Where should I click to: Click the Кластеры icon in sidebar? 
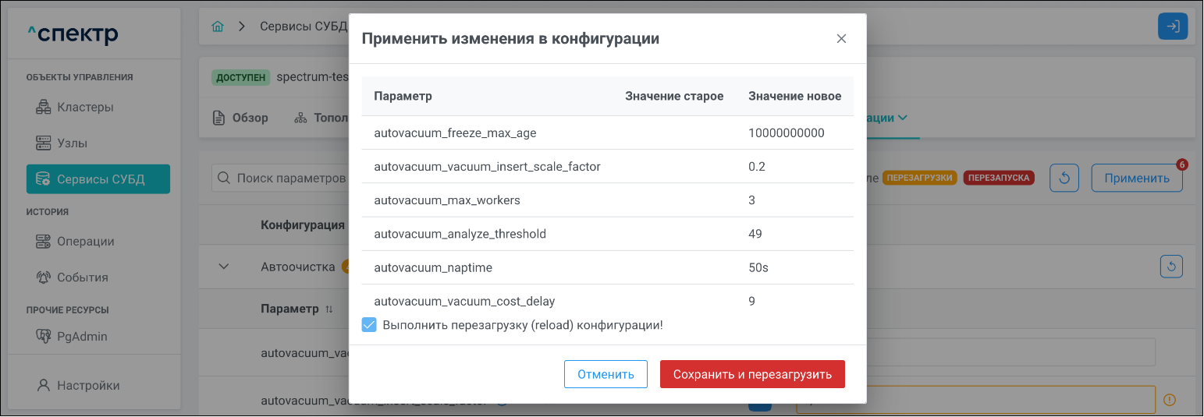[44, 107]
